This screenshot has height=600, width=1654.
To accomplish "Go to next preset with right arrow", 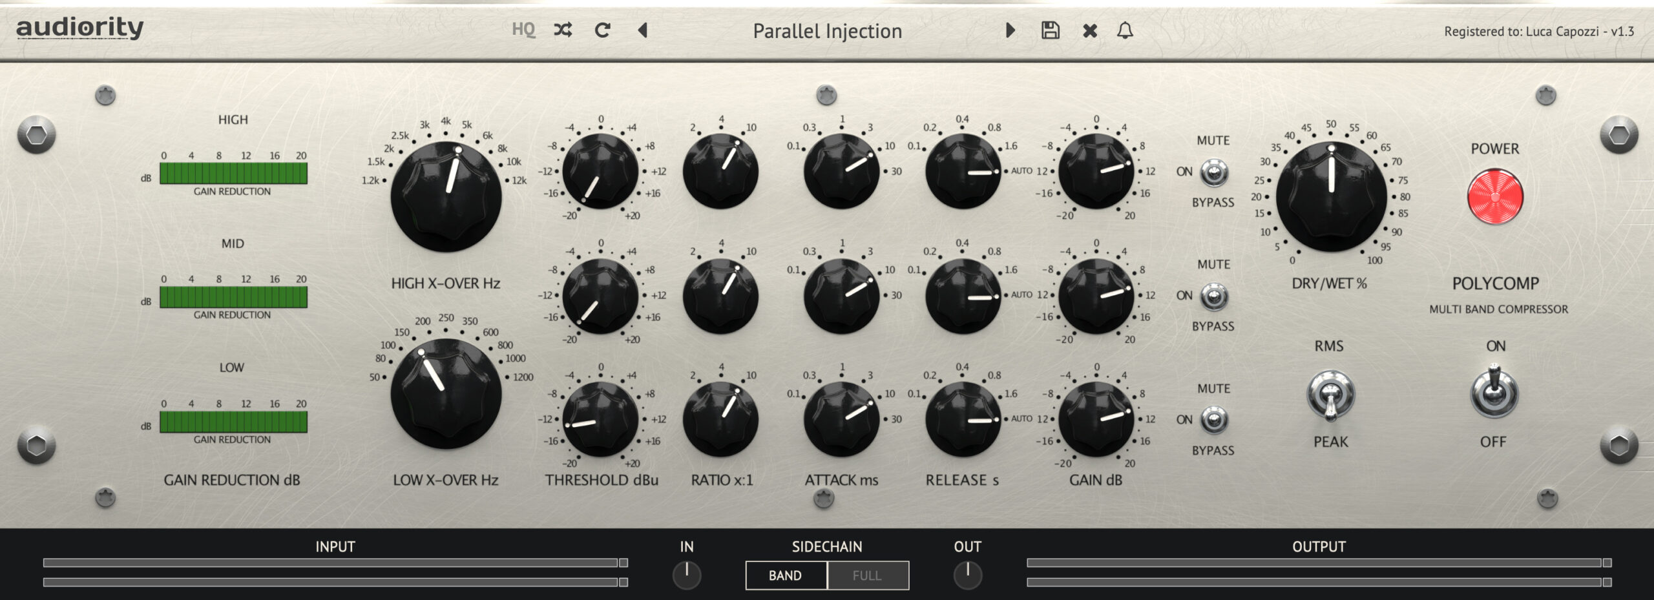I will [x=1010, y=30].
